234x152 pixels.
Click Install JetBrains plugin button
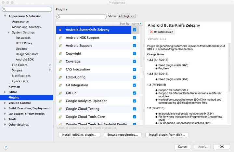79,135
